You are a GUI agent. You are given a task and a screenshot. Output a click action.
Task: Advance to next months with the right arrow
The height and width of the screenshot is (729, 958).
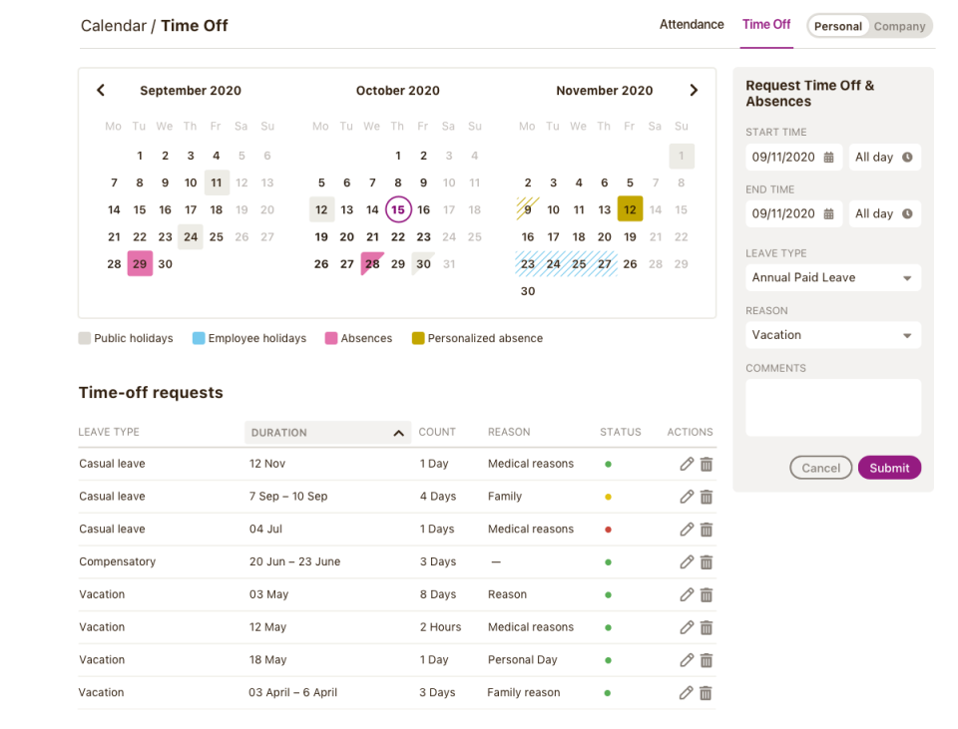click(694, 91)
